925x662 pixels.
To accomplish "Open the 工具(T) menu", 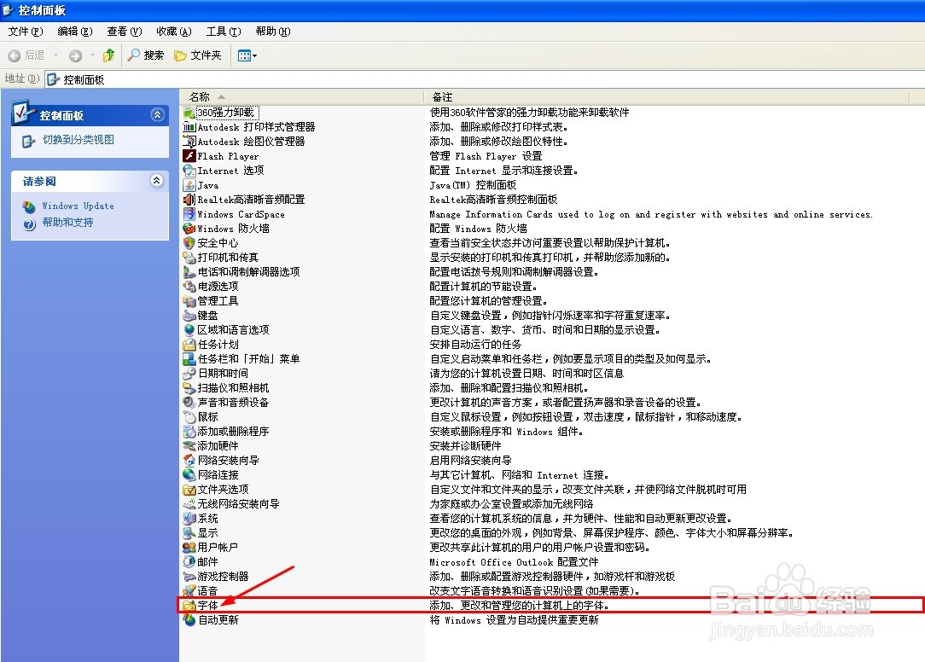I will 224,32.
